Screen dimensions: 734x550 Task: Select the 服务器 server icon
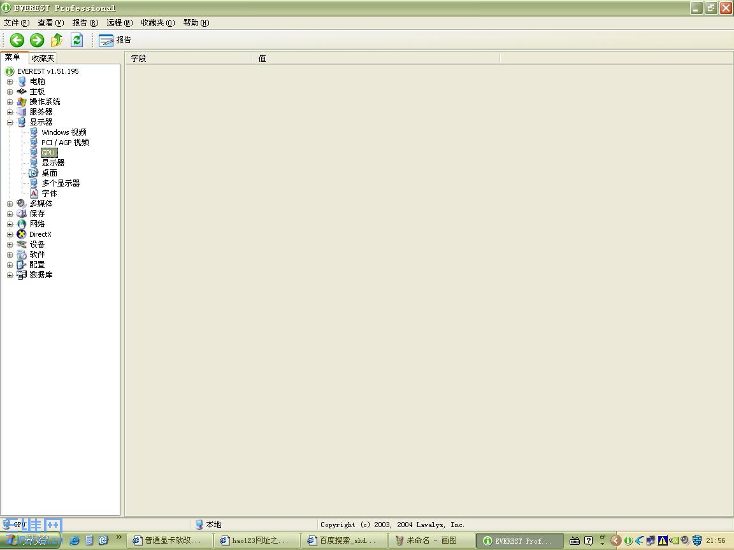click(x=22, y=112)
